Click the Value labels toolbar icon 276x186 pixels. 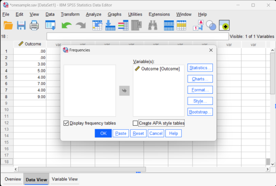click(198, 25)
